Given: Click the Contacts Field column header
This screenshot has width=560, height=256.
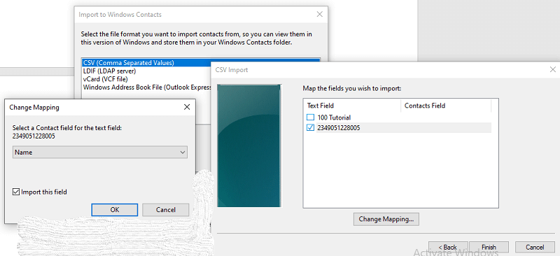Looking at the screenshot, I should [x=446, y=106].
